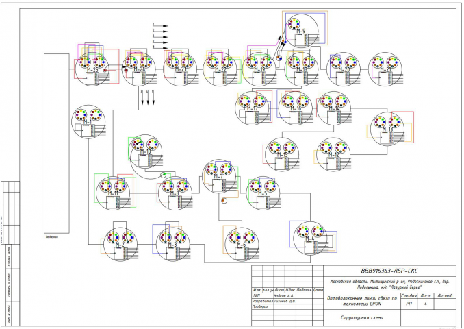Click the M-16 node label
The image size is (464, 329).
coord(296,109)
